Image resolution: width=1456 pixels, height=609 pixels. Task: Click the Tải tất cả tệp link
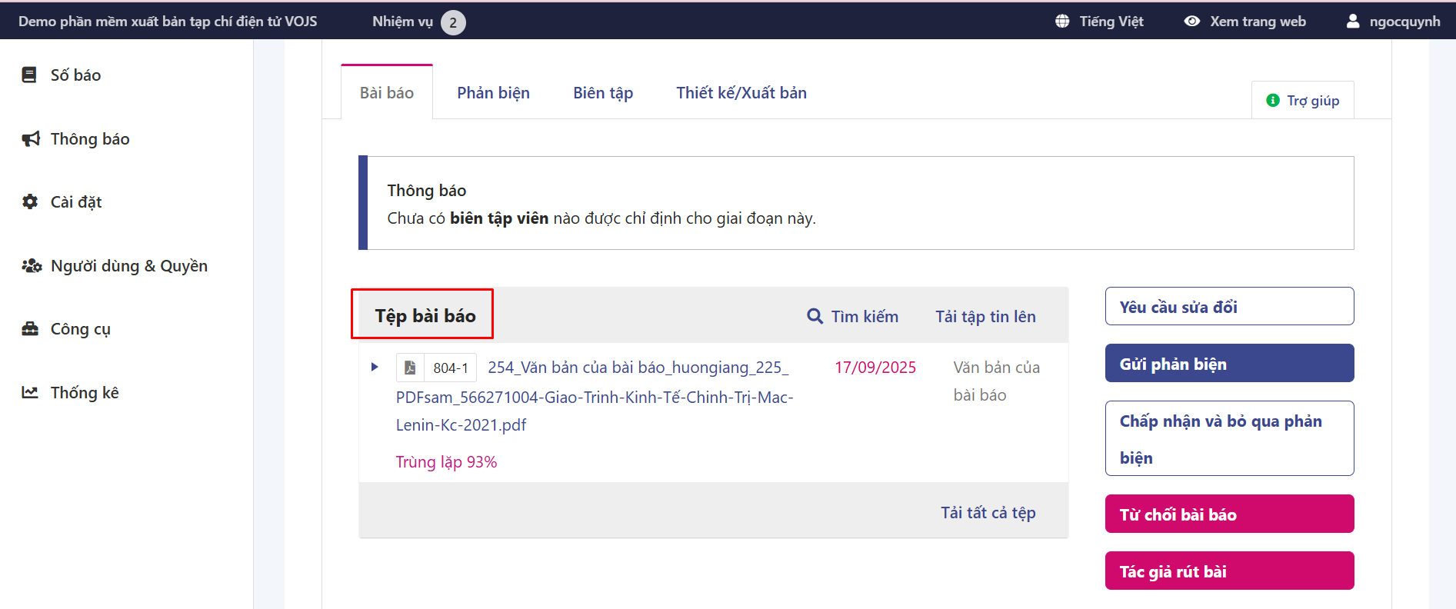pyautogui.click(x=988, y=513)
